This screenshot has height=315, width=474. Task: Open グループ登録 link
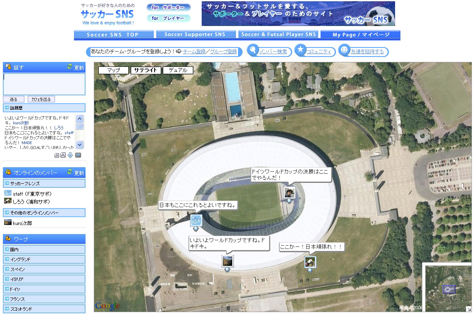pyautogui.click(x=224, y=52)
